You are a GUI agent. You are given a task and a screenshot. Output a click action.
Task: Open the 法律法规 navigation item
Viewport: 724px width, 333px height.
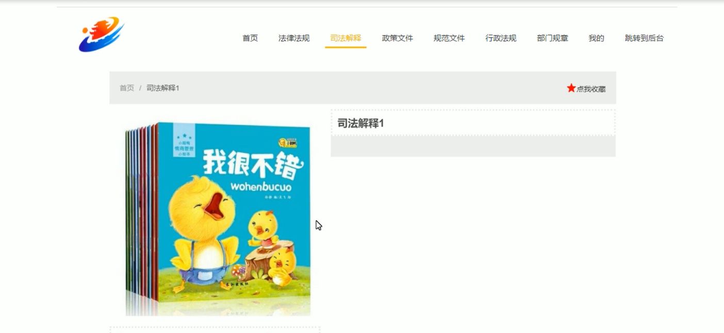[x=294, y=38]
